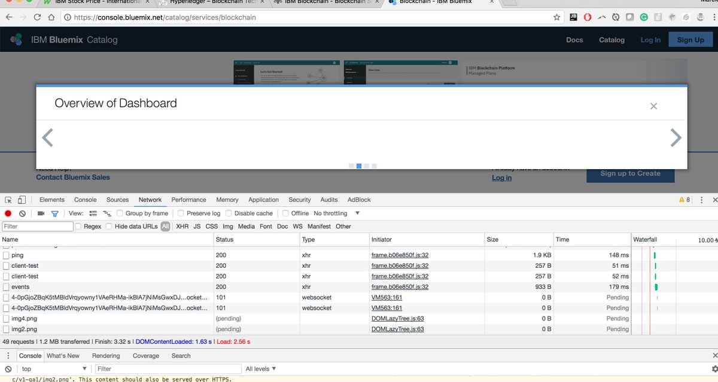Open the console drawer three-dot menu
This screenshot has height=382, width=718.
coord(8,356)
